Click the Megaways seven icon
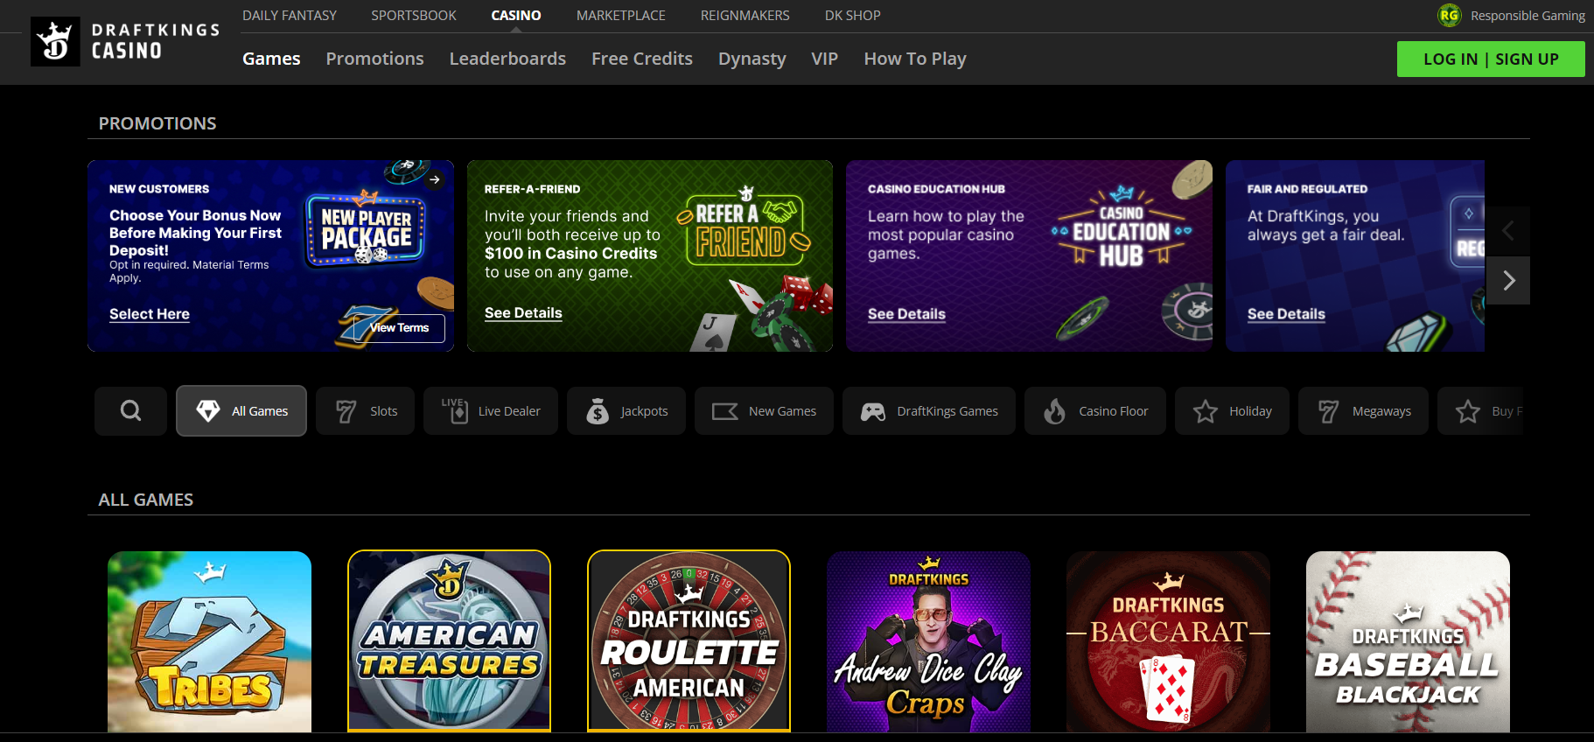 1329,411
